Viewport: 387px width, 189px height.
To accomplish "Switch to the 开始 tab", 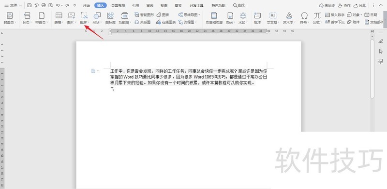I will pyautogui.click(x=87, y=5).
